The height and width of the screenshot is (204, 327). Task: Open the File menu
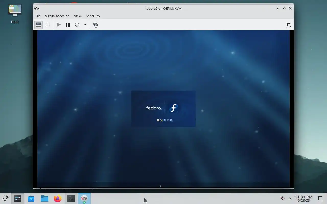pyautogui.click(x=38, y=16)
